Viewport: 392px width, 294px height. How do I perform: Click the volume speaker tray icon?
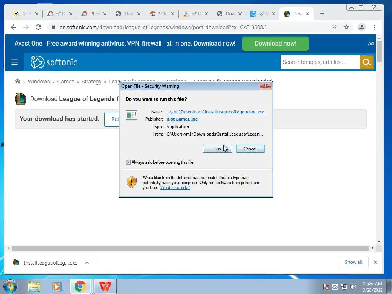click(353, 287)
